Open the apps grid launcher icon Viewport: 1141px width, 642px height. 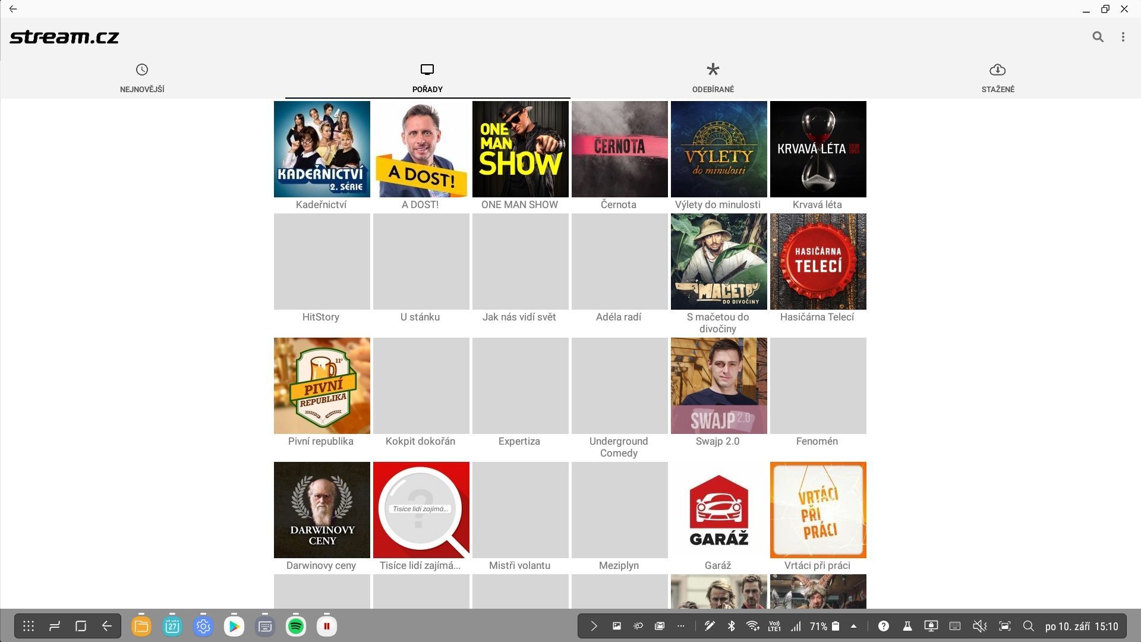pos(29,626)
